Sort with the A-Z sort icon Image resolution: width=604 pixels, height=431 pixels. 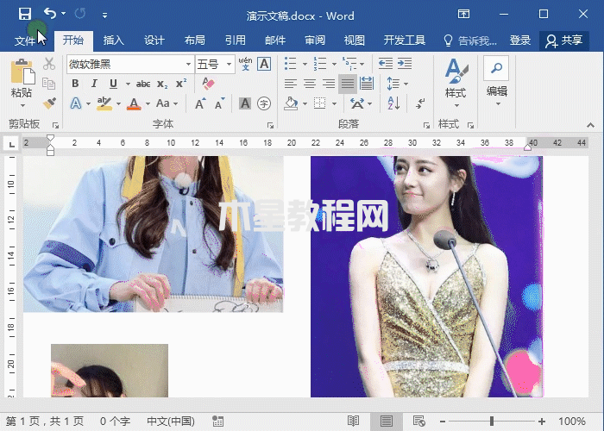(393, 103)
